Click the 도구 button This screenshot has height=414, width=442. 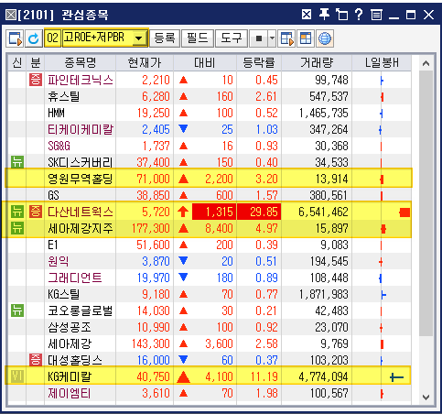231,38
